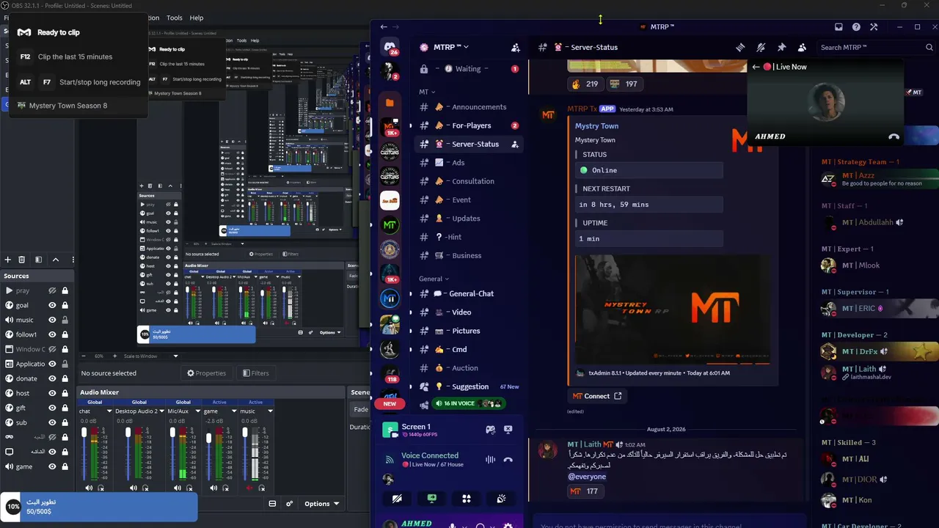Screen dimensions: 939x528
Task: Expand the MTRP server name menu
Action: tap(450, 47)
